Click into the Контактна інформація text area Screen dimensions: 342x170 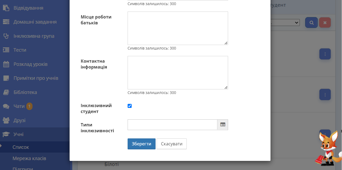(178, 73)
